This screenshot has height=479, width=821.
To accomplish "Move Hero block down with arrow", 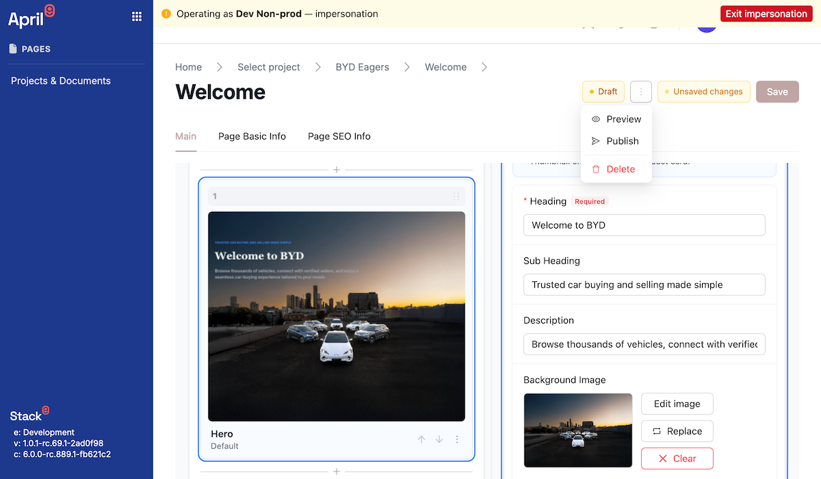I will coord(439,439).
